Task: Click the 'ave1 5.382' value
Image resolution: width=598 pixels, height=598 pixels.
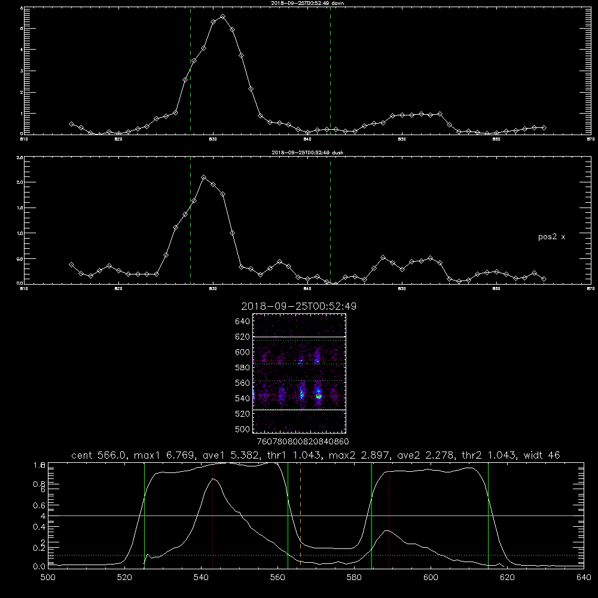Action: click(x=230, y=455)
